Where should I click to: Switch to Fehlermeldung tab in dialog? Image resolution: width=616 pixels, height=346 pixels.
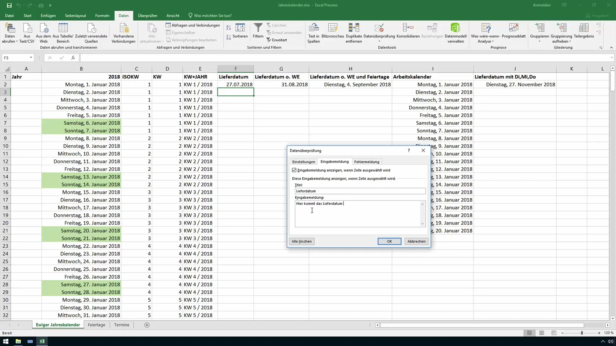click(366, 162)
